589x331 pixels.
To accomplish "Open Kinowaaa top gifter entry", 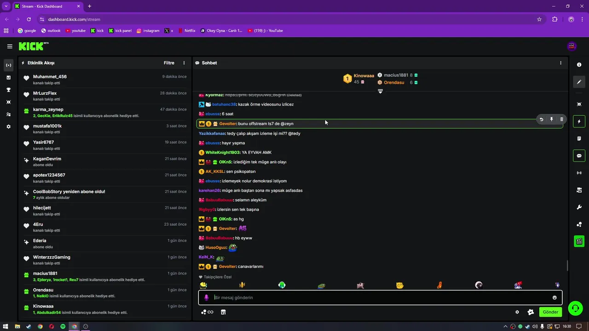I will [359, 79].
